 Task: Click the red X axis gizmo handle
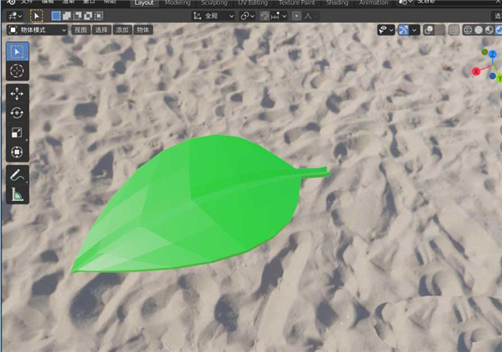[476, 72]
